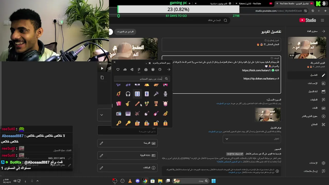The width and height of the screenshot is (329, 185).
Task: Open the Subtitles languages sidebar item
Action: (307, 108)
